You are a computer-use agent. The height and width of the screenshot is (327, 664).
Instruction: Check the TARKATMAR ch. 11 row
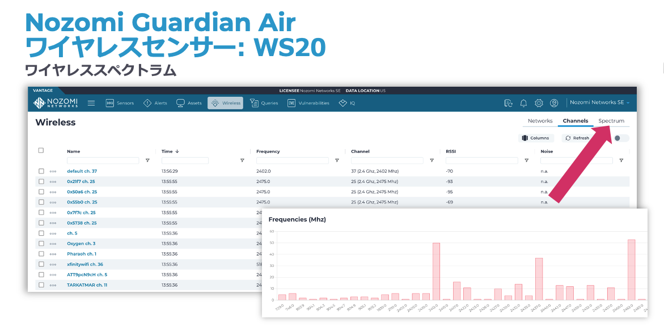coord(41,285)
